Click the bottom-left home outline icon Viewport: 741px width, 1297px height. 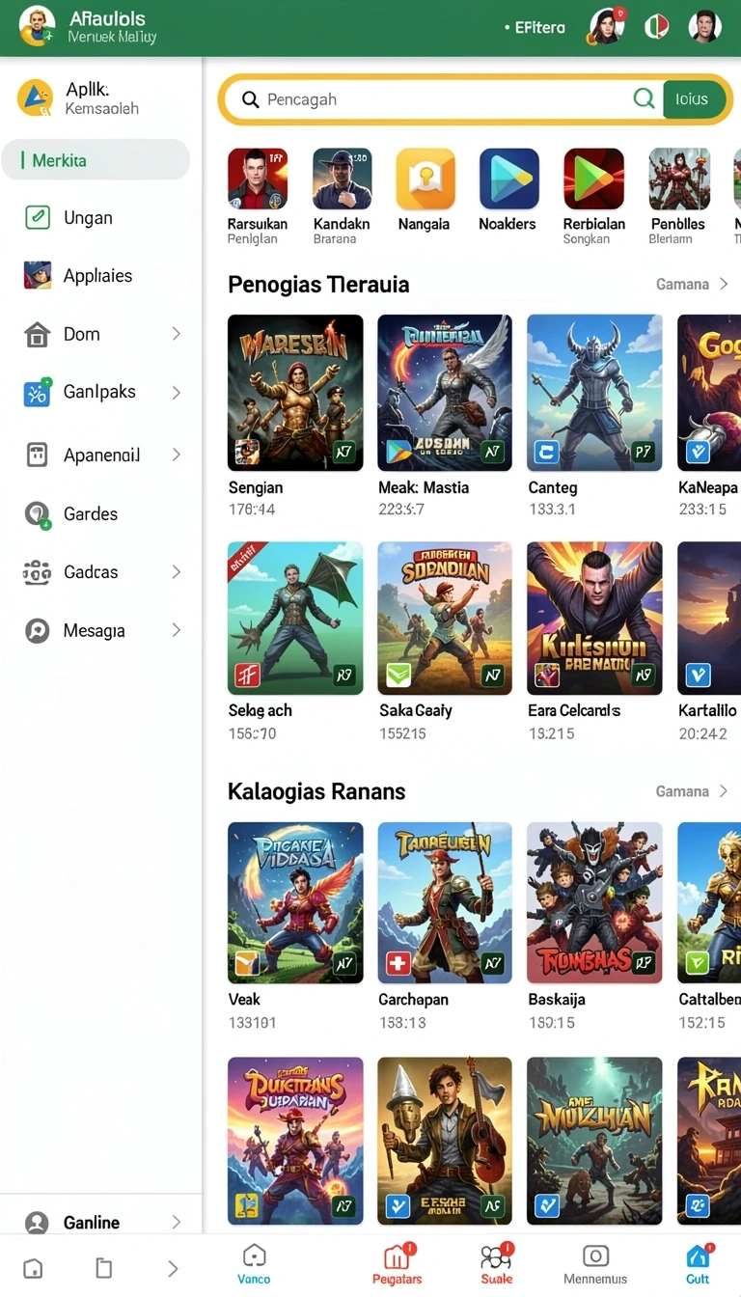(33, 1268)
